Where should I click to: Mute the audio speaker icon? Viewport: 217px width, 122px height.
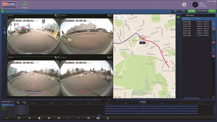click(x=88, y=118)
